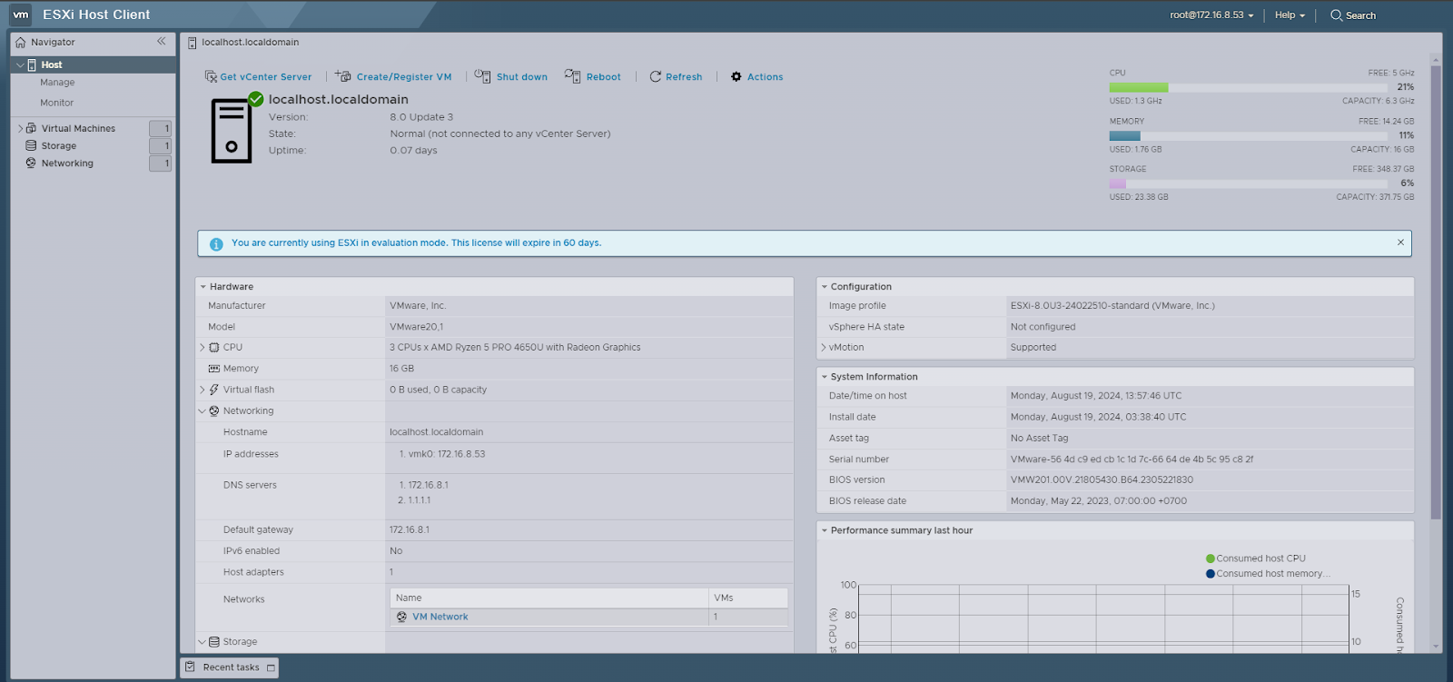Image resolution: width=1453 pixels, height=682 pixels.
Task: Click the Memory icon in Hardware
Action: (214, 369)
